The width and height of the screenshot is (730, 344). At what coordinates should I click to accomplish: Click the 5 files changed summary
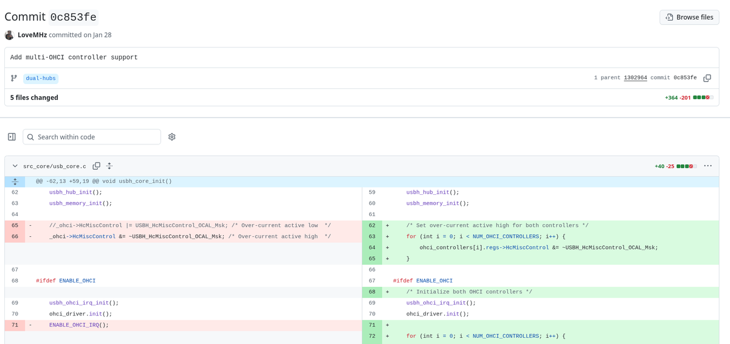point(34,97)
